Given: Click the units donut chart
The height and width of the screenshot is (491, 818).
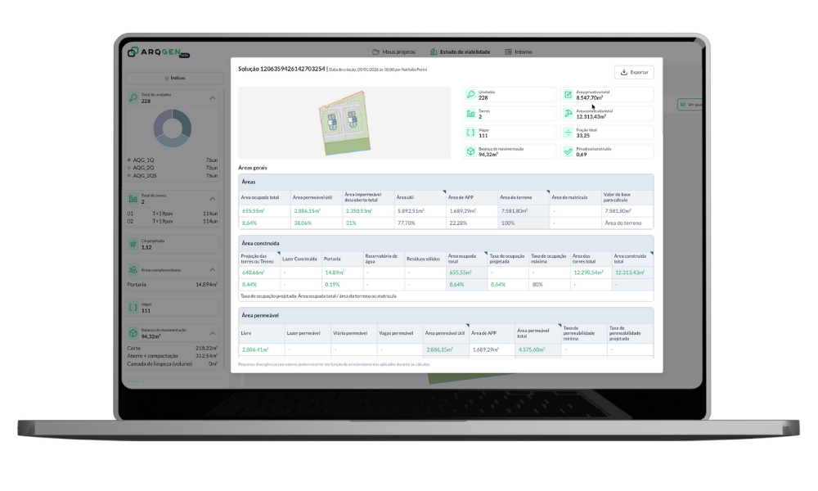Looking at the screenshot, I should (173, 129).
